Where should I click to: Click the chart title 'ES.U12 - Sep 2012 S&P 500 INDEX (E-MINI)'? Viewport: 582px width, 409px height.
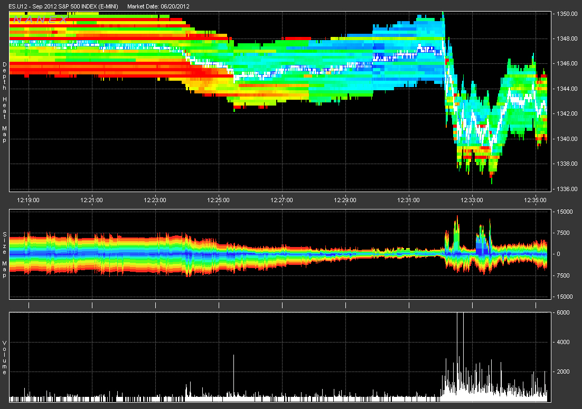63,6
